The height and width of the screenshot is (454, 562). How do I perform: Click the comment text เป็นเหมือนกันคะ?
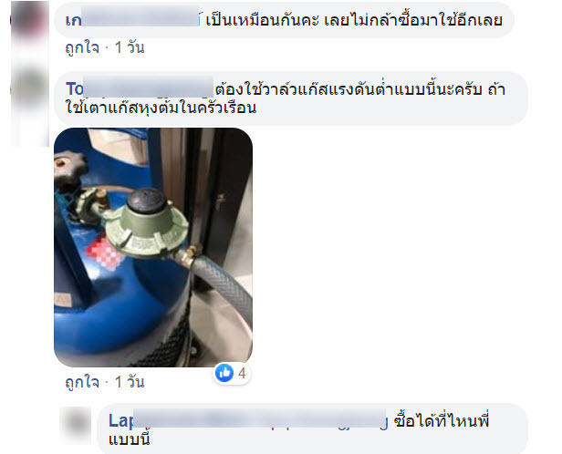tap(263, 20)
